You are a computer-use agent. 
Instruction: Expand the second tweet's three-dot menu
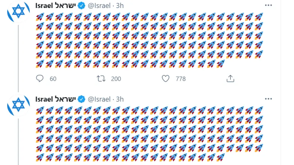click(268, 99)
